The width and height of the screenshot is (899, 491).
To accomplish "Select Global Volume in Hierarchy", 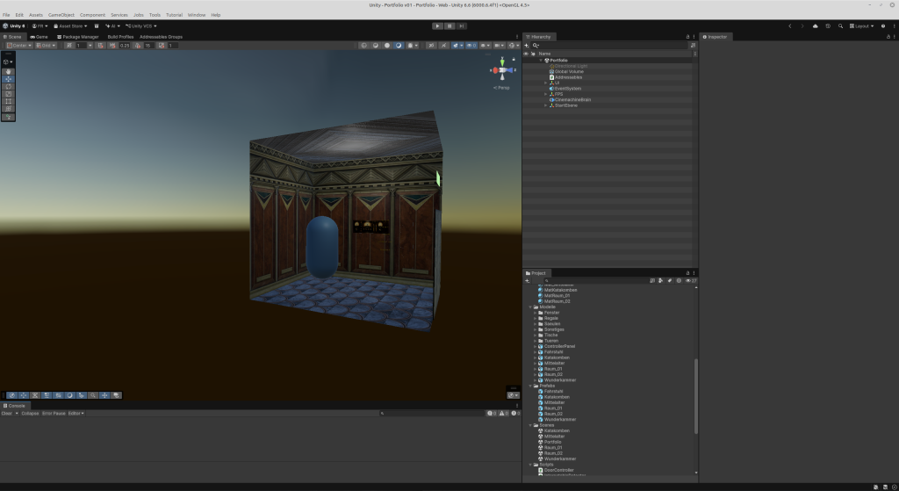I will (569, 72).
